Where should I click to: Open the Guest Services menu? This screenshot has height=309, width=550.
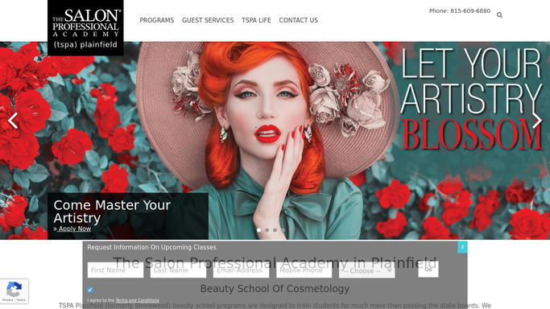click(208, 20)
